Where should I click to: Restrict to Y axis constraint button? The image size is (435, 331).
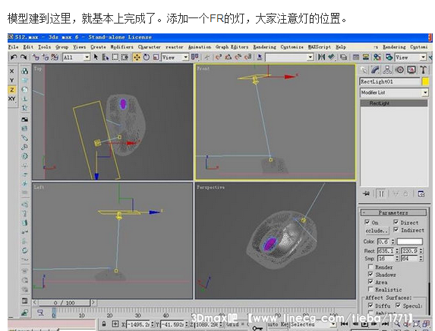[11, 80]
